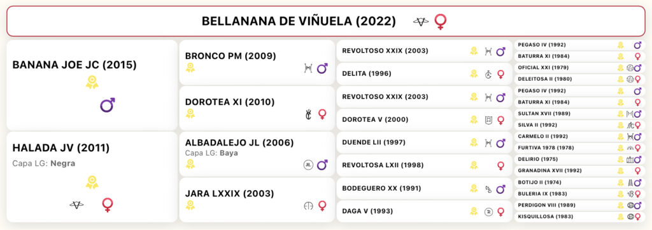The height and width of the screenshot is (230, 652).
Task: Select Revoltosa LXII (1998) in the pedigree
Action: coord(424,165)
